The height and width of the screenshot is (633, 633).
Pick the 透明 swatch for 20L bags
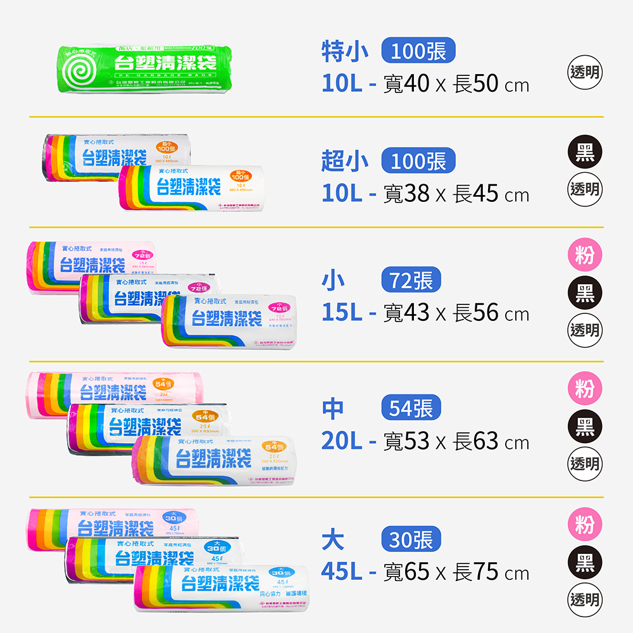[584, 463]
